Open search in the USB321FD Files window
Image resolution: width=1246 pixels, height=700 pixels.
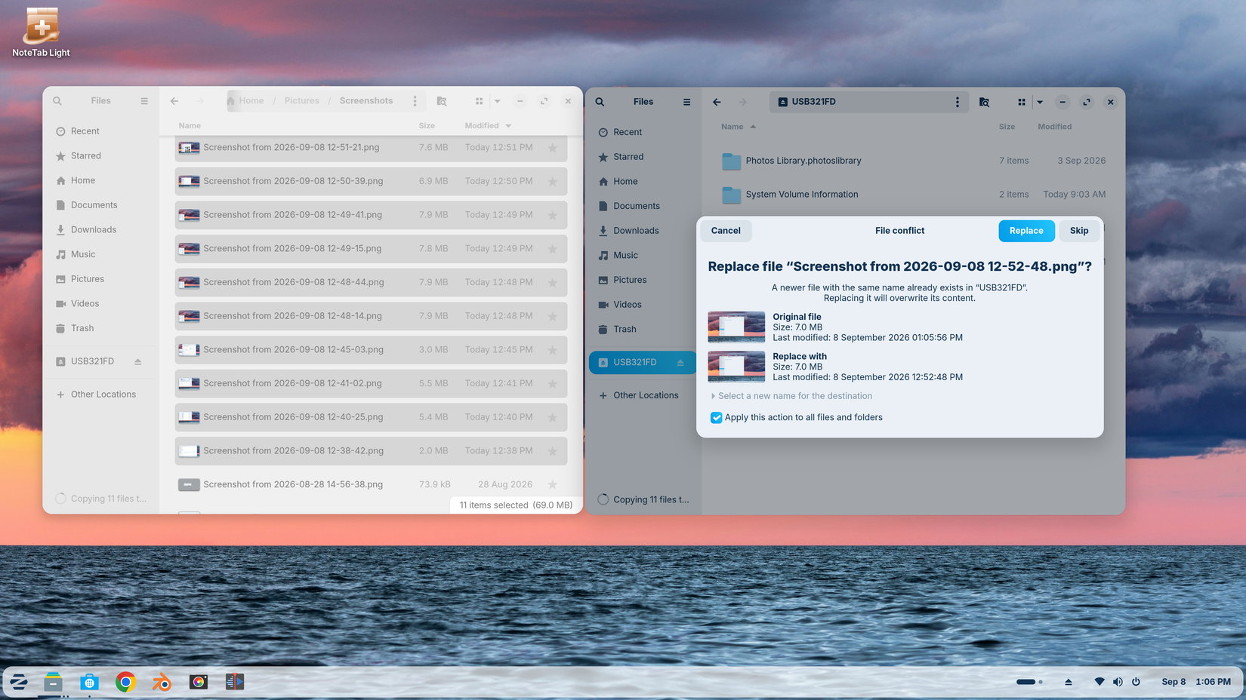(x=600, y=102)
